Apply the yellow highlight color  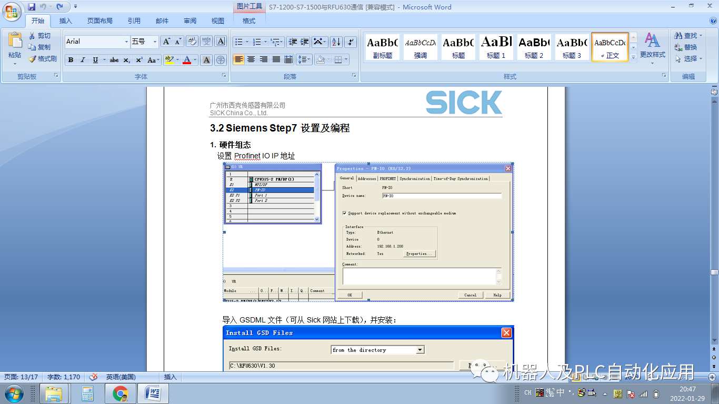coord(169,60)
